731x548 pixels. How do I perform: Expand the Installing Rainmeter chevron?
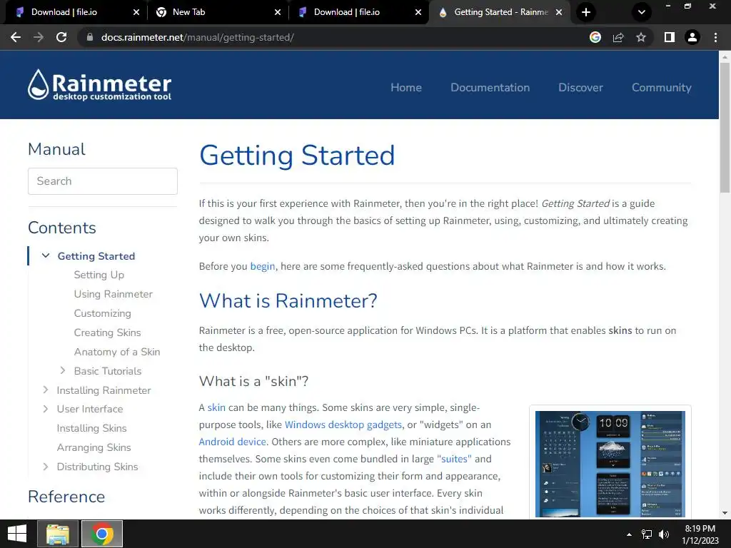(x=45, y=390)
